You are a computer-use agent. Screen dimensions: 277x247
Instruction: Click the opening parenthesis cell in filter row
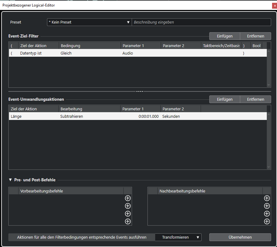[x=14, y=53]
